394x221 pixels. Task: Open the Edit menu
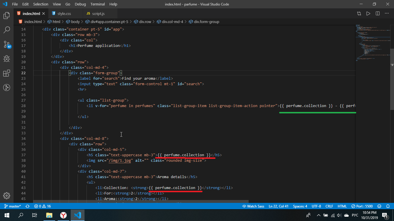25,4
